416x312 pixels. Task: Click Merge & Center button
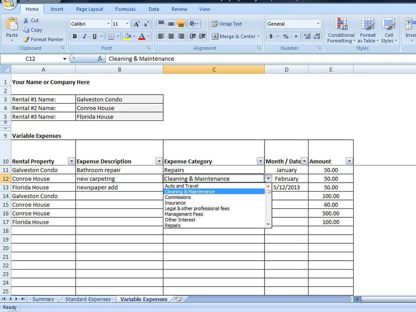(x=234, y=36)
